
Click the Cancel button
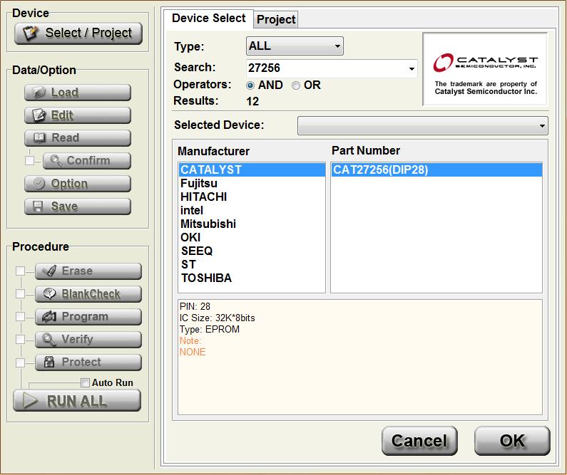pos(419,441)
